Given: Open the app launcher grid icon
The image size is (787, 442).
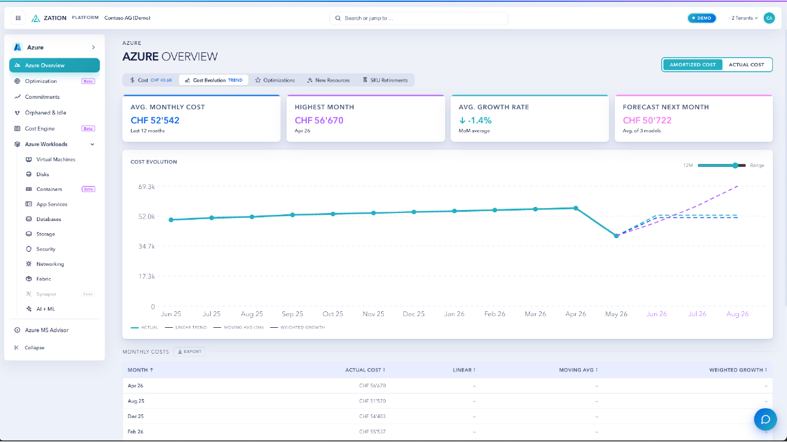Looking at the screenshot, I should pyautogui.click(x=18, y=18).
